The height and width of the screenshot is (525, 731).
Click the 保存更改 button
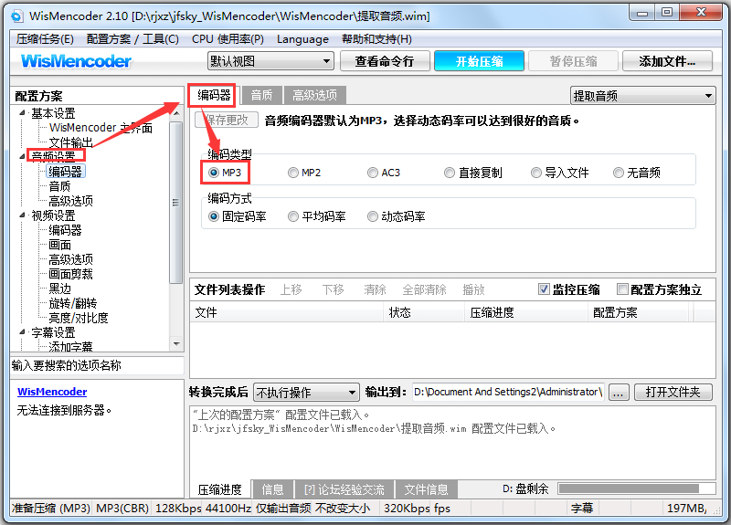pos(227,121)
